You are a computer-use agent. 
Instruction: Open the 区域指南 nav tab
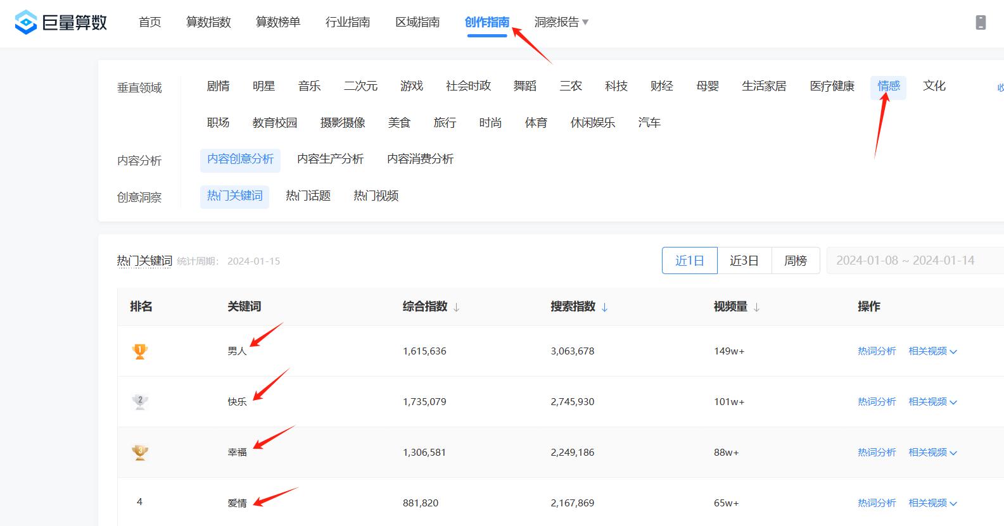417,22
